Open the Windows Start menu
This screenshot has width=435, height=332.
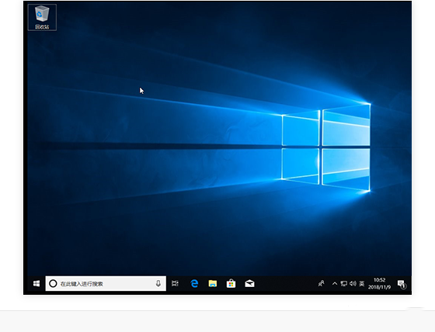click(x=37, y=283)
